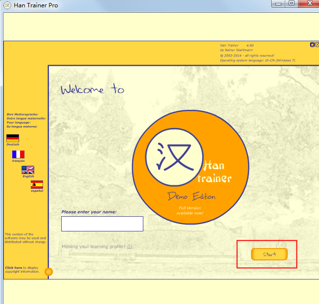Close the Han Trainer Pro window

pos(309,3)
